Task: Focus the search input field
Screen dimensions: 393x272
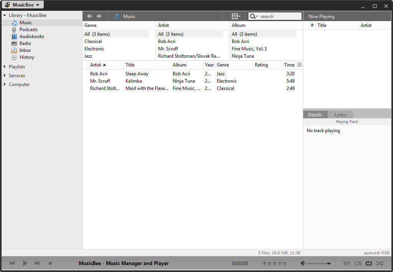Action: 280,16
